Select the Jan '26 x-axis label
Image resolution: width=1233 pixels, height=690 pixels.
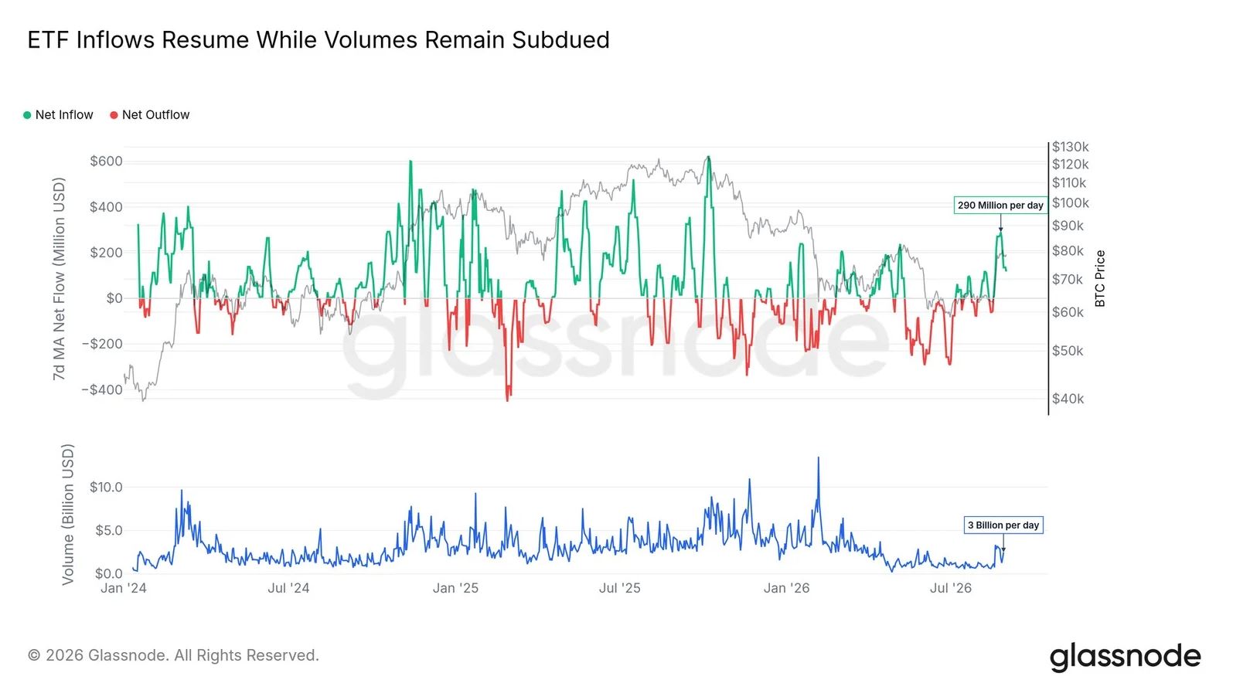tap(786, 588)
